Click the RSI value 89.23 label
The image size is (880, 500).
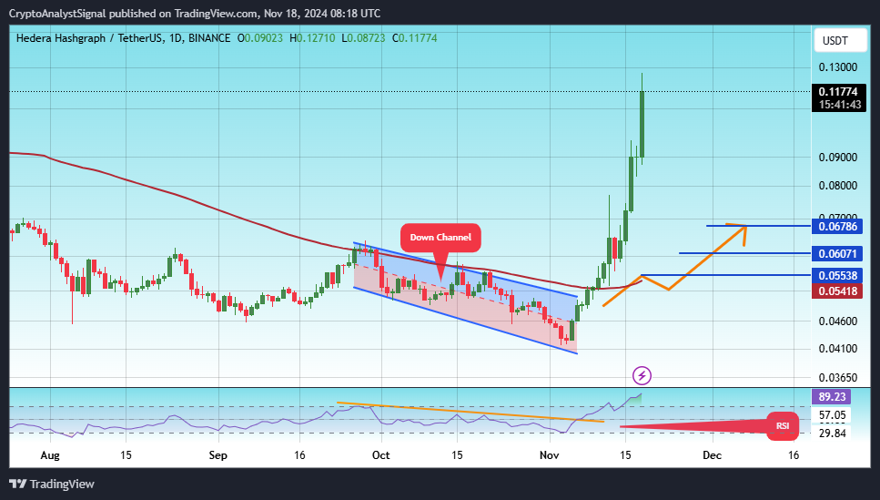pos(832,396)
